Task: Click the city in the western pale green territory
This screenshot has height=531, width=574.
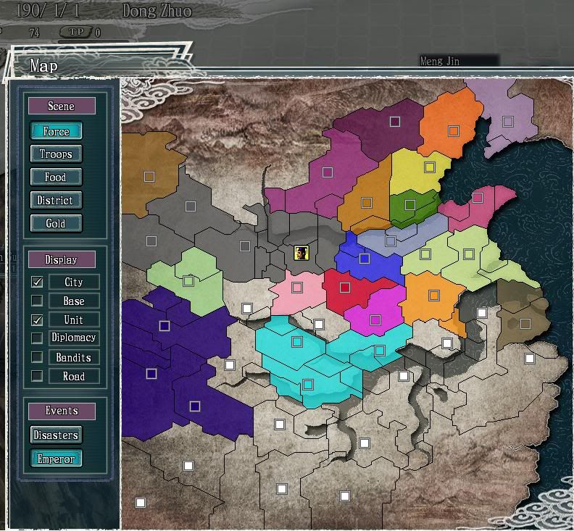Action: coord(188,281)
